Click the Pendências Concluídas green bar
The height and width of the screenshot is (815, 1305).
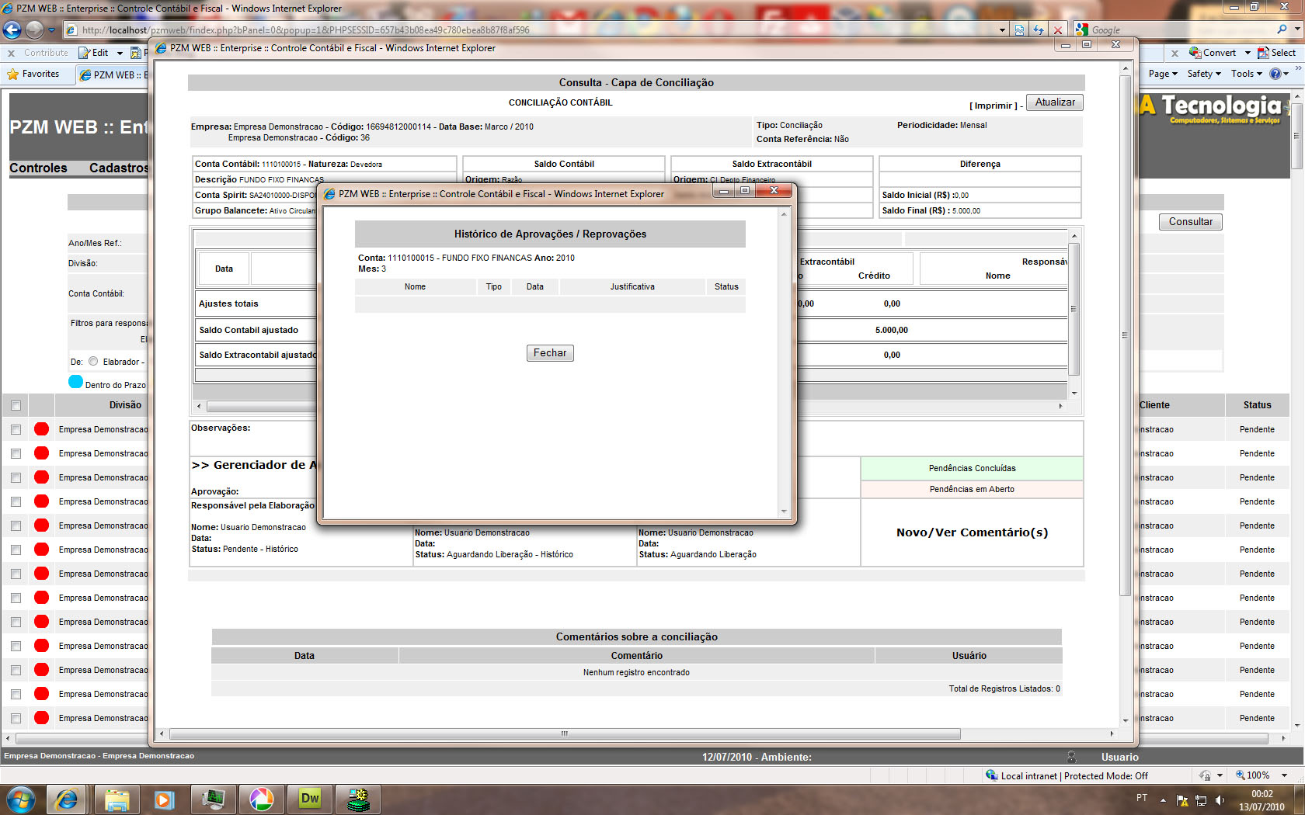click(x=972, y=468)
